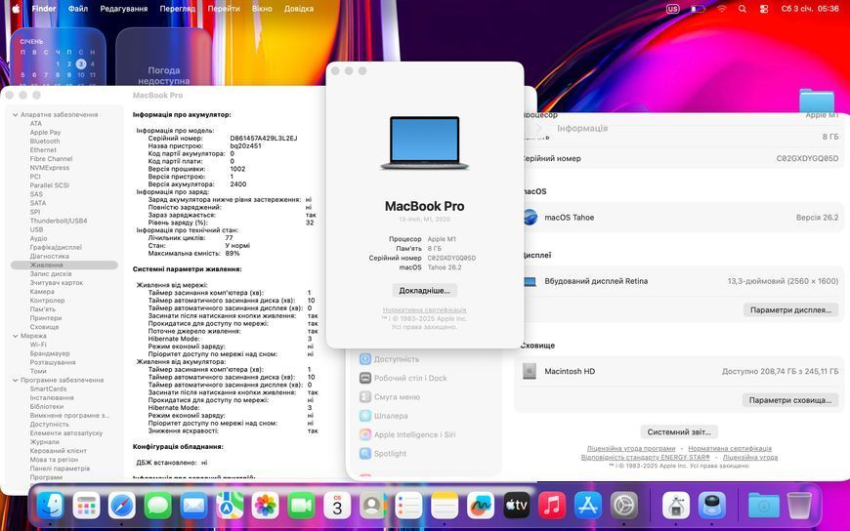Viewport: 850px width, 531px height.
Task: Click Параметри дисплея… button
Action: pos(790,310)
